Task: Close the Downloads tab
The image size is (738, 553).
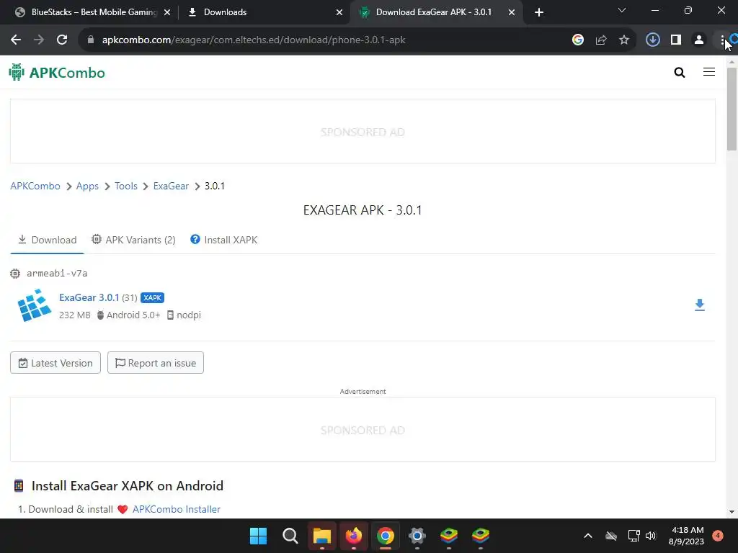Action: tap(339, 12)
